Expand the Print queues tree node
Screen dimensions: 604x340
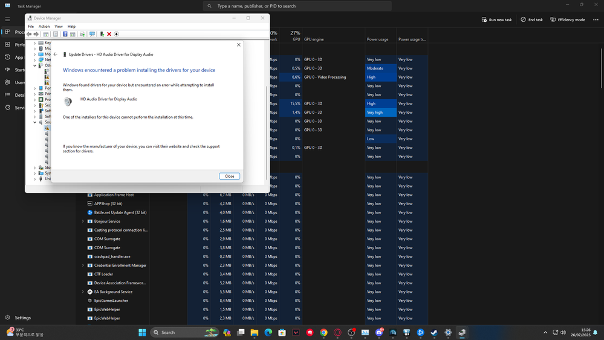(x=34, y=94)
